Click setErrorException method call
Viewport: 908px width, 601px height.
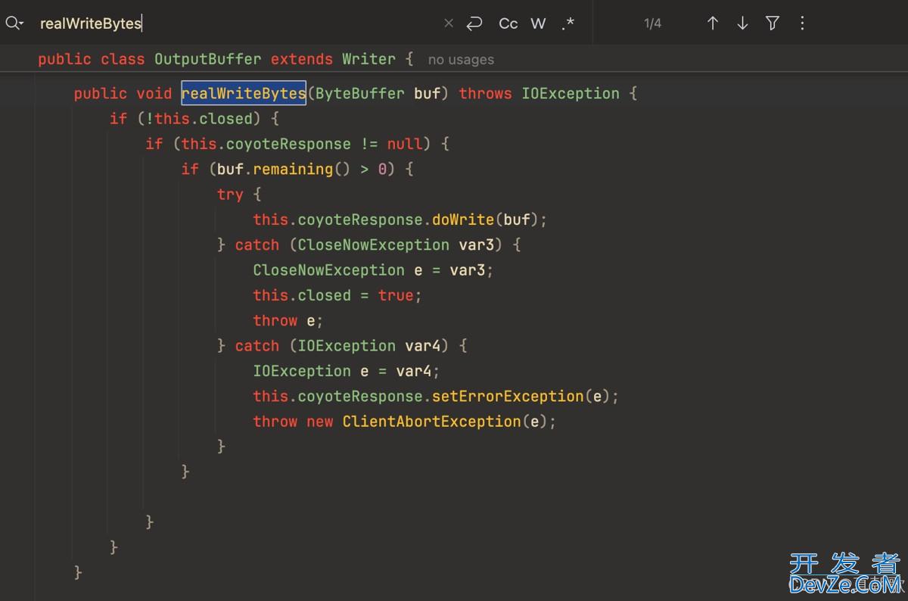[x=507, y=397]
